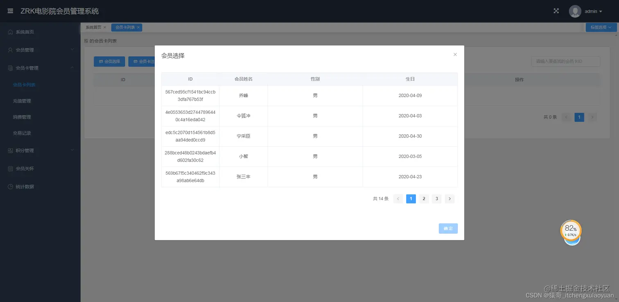Click the ID cell starting 569b67f5c3

tap(190, 177)
